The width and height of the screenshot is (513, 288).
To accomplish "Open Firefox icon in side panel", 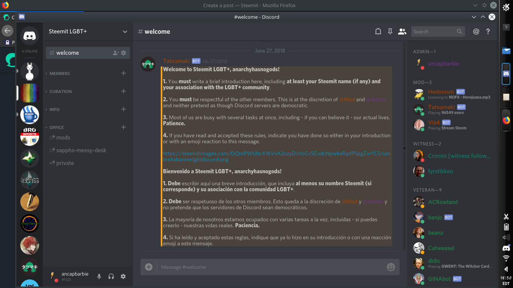I will [506, 120].
